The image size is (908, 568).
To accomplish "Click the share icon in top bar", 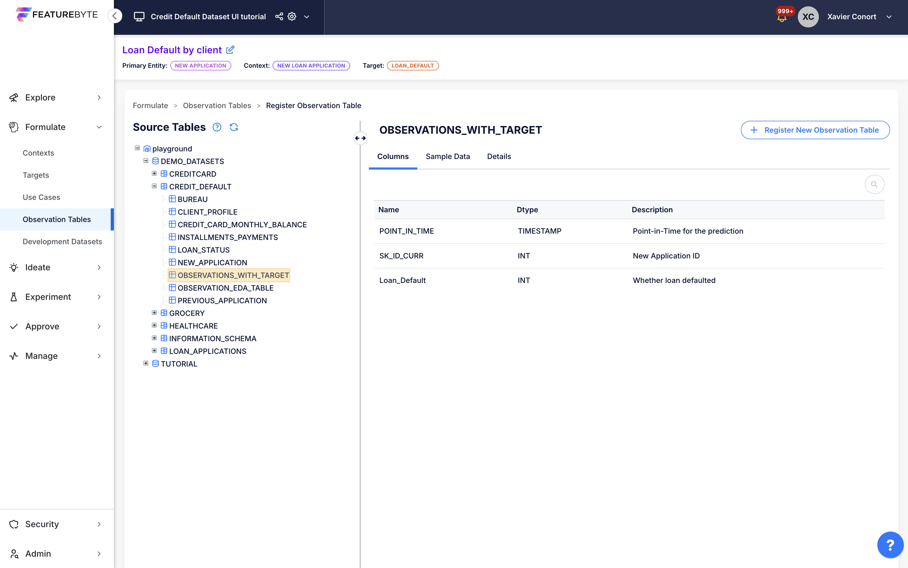I will coord(279,17).
